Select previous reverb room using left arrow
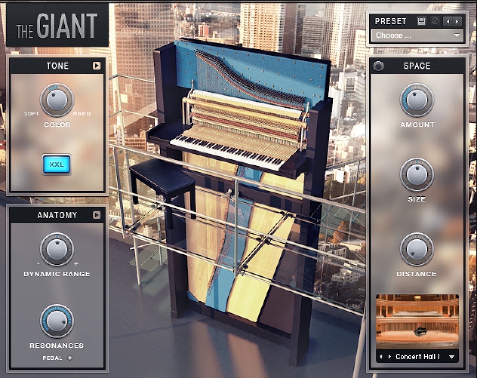The height and width of the screenshot is (378, 477). click(381, 357)
